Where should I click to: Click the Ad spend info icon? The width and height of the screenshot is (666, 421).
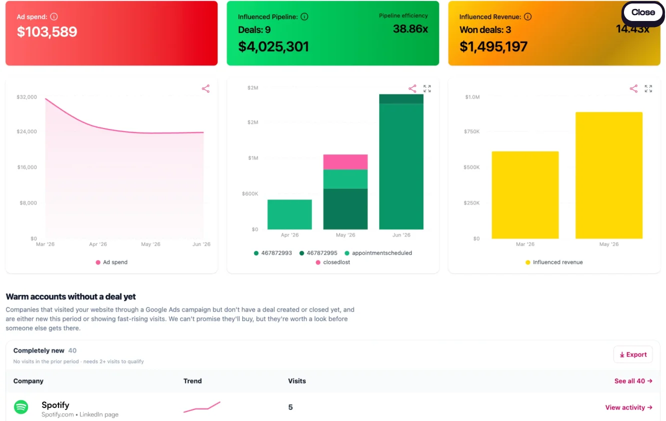click(54, 16)
